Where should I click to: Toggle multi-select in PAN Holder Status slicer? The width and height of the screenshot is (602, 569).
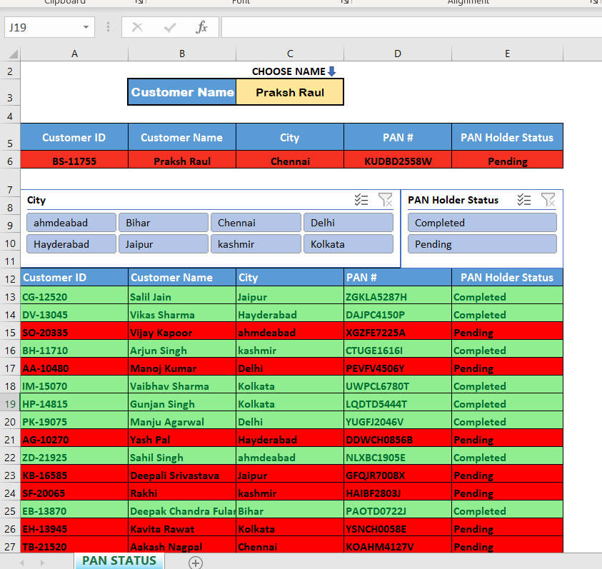(524, 200)
